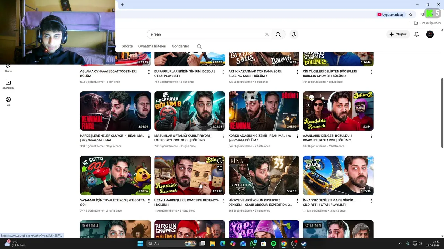Open options menu for LOCKDOWN PROTOCOL BÖLÜM 9

click(223, 136)
